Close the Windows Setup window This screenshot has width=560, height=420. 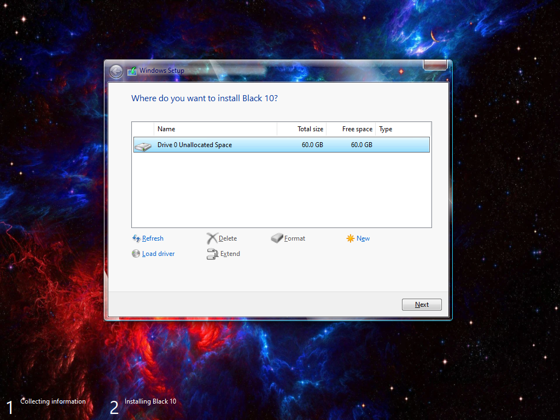(435, 65)
